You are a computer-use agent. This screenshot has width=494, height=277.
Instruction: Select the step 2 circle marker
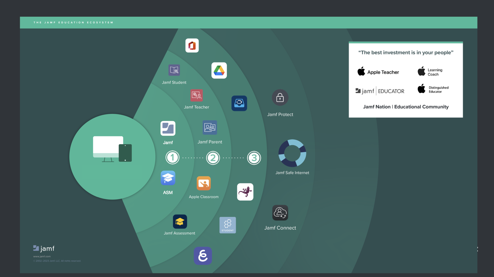(213, 158)
